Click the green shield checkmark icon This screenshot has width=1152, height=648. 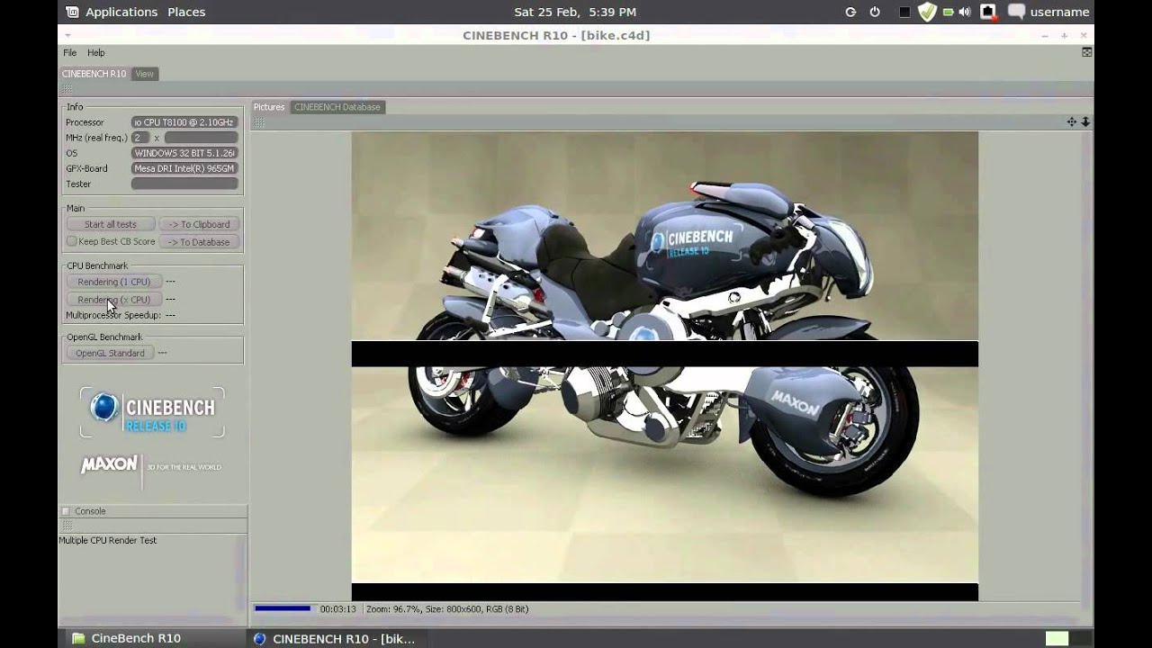[x=927, y=12]
